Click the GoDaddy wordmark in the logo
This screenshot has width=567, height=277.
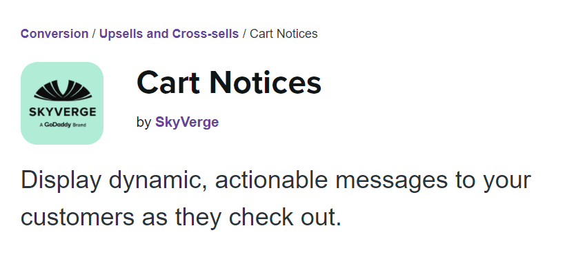click(57, 125)
